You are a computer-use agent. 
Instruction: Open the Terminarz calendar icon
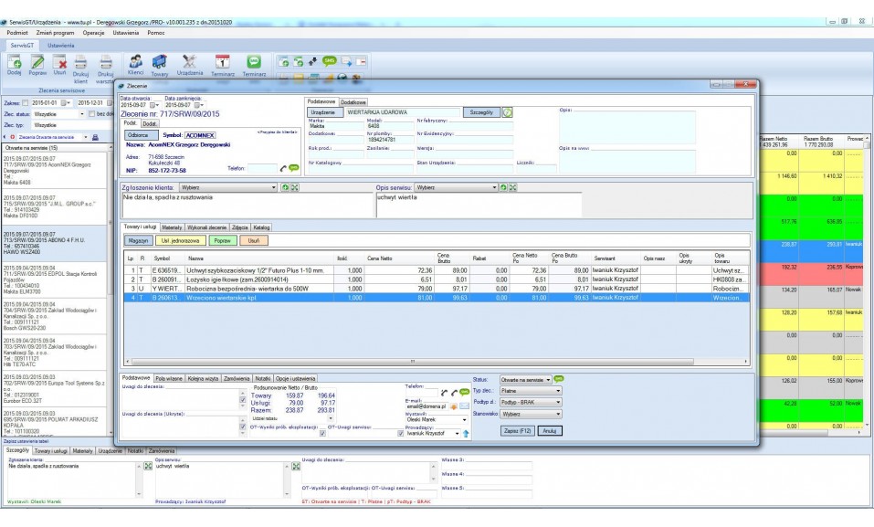click(222, 62)
